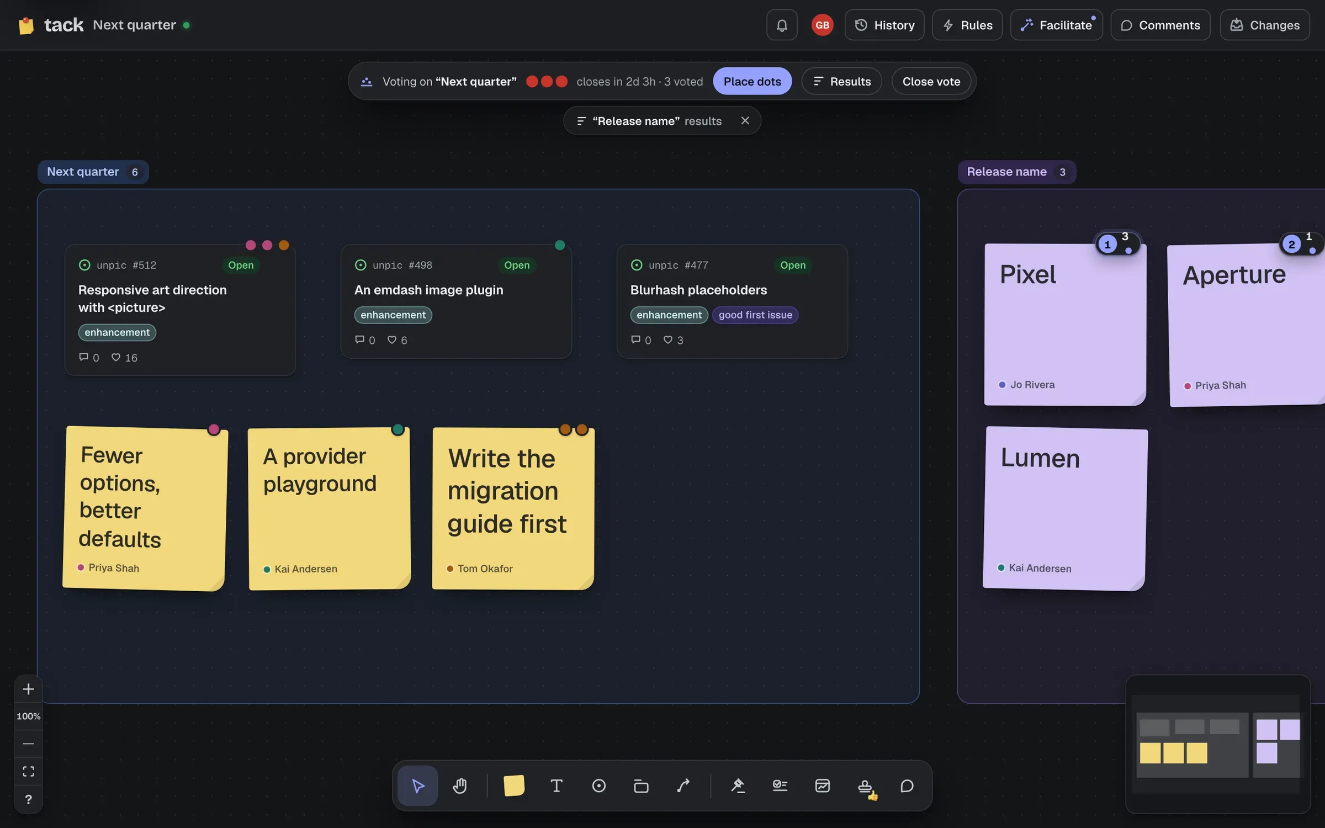Open the History panel

[x=884, y=25]
